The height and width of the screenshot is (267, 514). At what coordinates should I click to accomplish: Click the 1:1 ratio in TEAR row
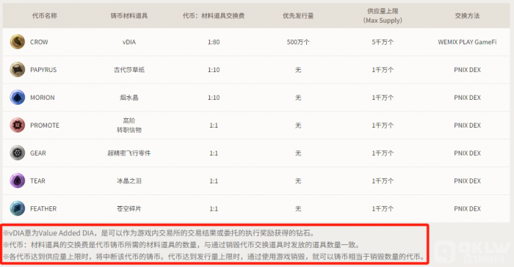click(x=214, y=181)
